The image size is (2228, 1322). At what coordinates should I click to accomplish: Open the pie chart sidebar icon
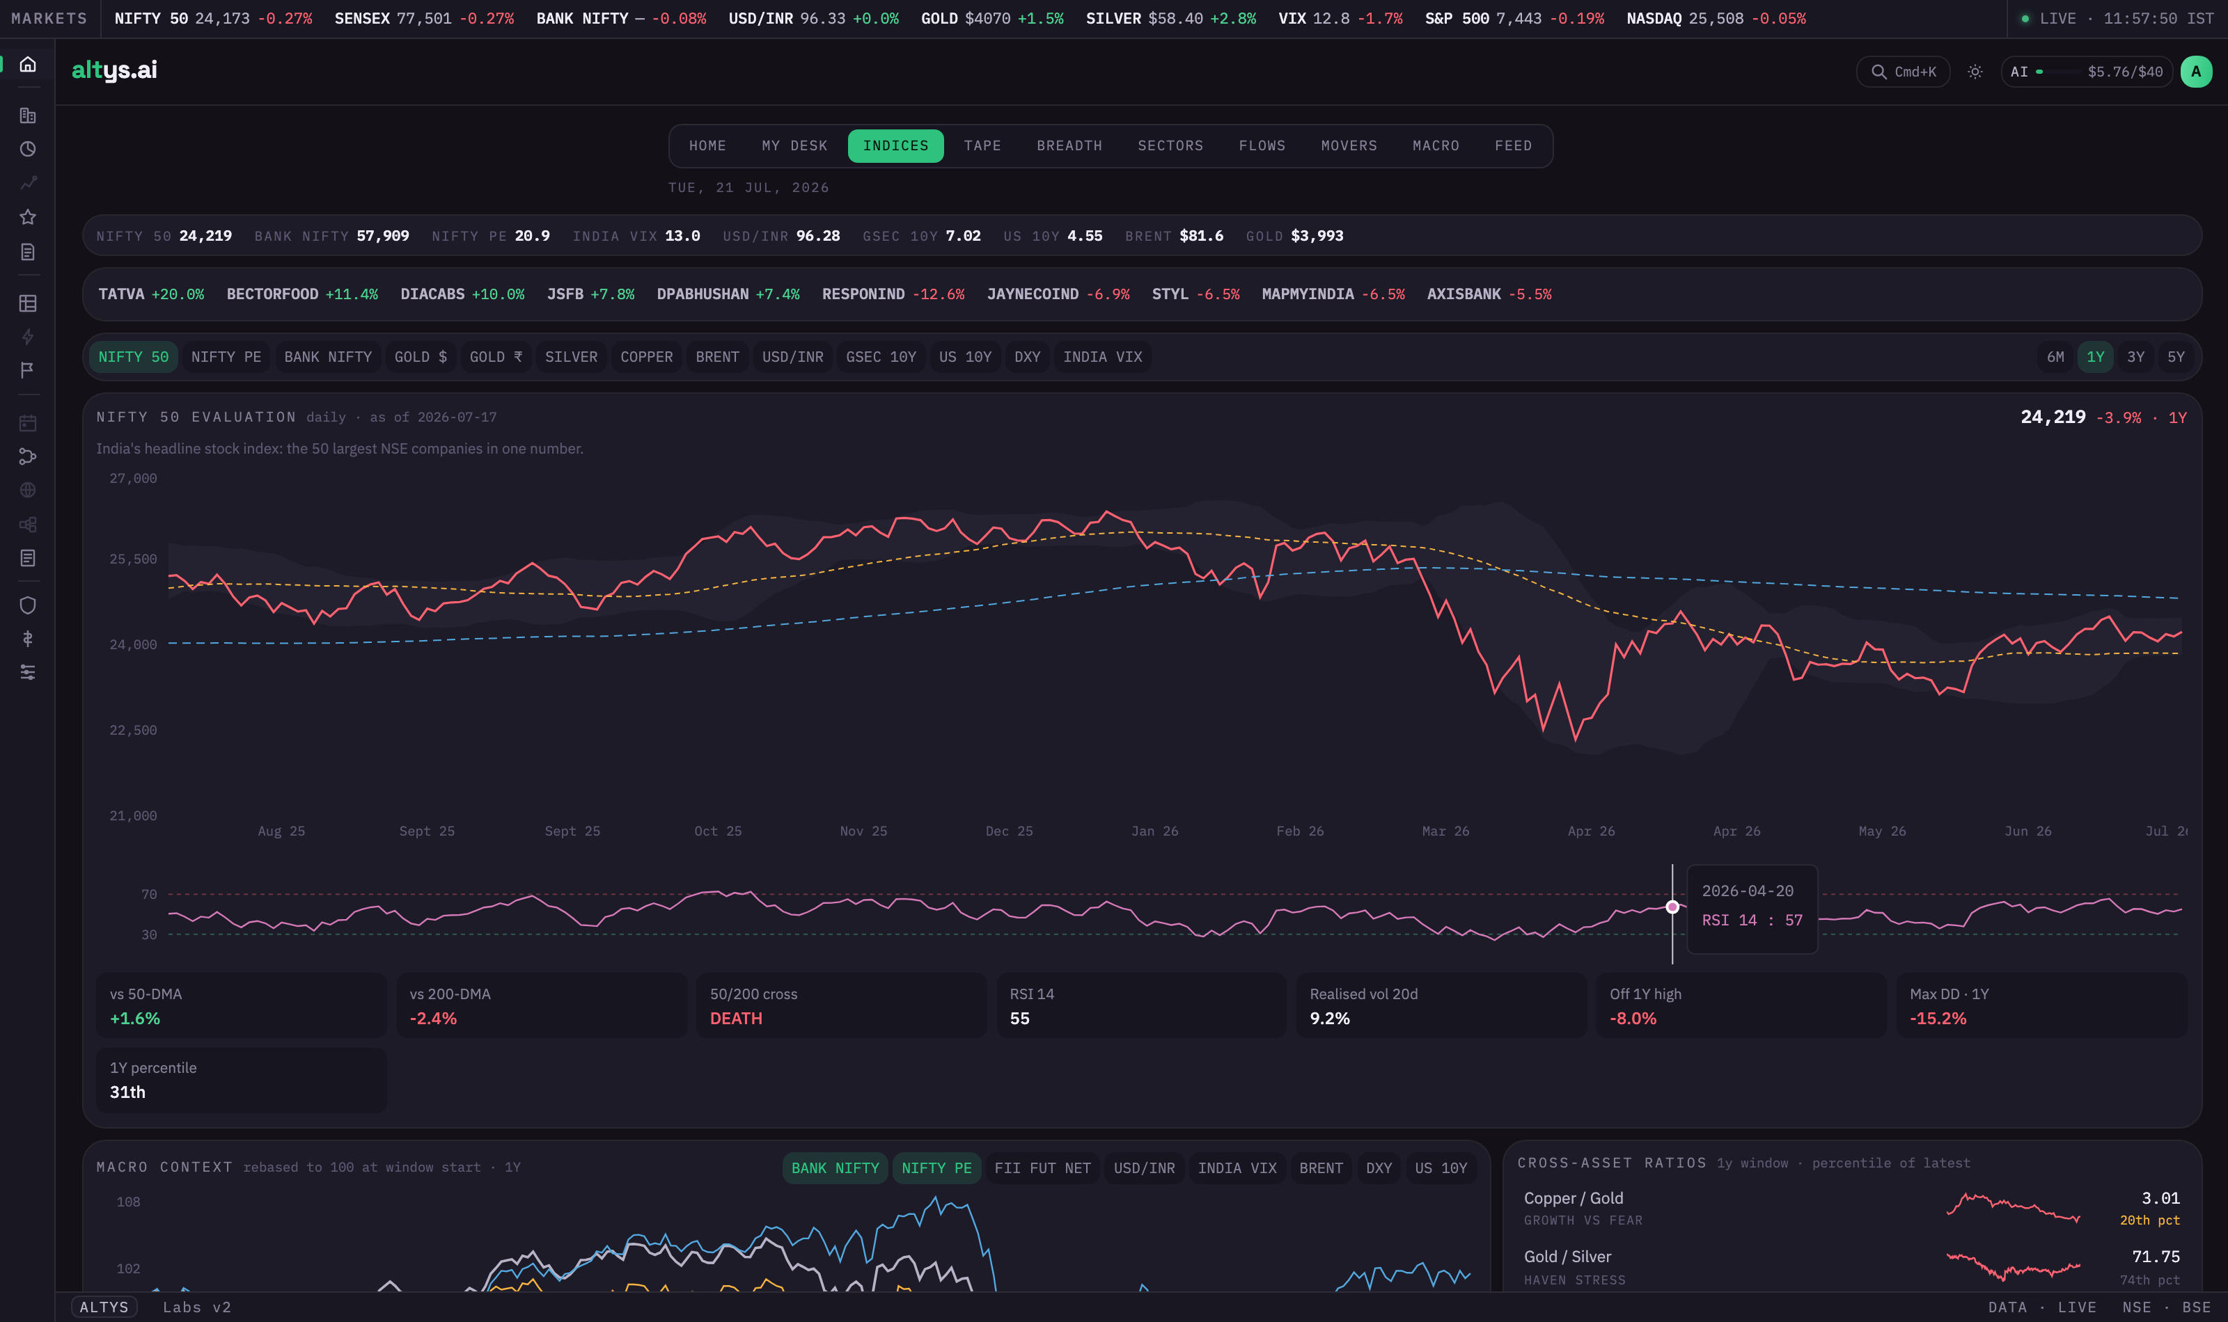point(28,149)
